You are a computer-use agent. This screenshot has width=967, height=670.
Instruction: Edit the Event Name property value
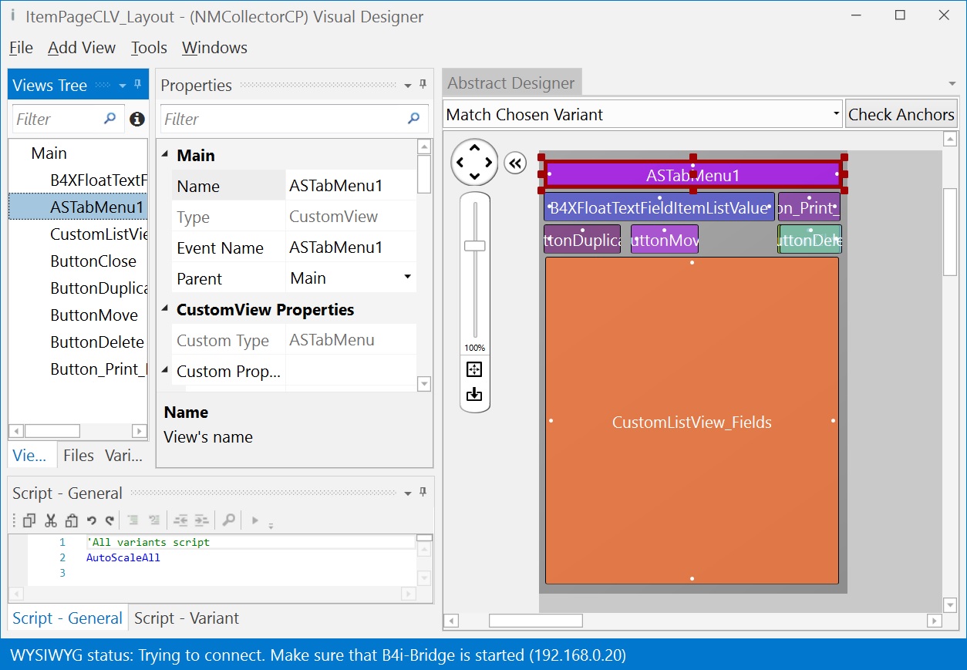351,247
